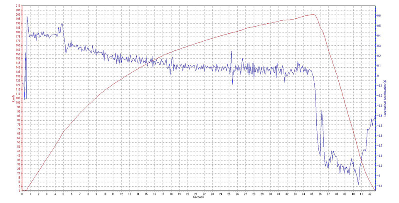Select the 10 second tick label
Viewport: 399px width, 203px height.
[104, 194]
